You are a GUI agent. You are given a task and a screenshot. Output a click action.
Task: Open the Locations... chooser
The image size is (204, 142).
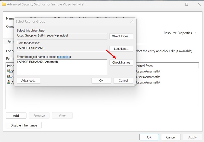tap(121, 49)
